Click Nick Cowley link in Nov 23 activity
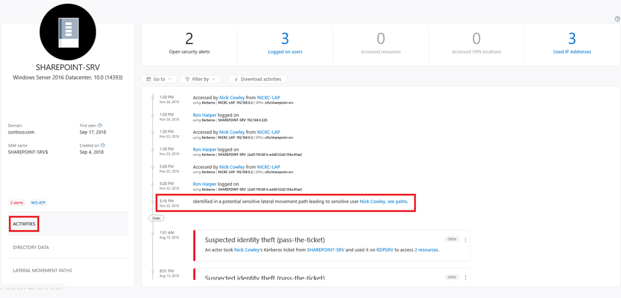The width and height of the screenshot is (621, 298). tap(232, 132)
